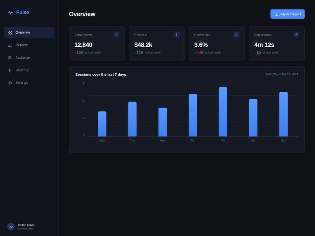Click the Avg session card label
The width and height of the screenshot is (315, 236).
263,35
